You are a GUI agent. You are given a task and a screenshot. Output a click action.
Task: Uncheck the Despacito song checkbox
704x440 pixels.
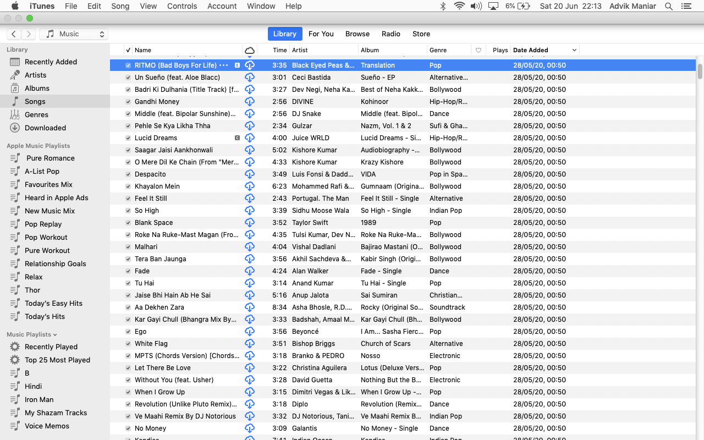click(x=128, y=174)
